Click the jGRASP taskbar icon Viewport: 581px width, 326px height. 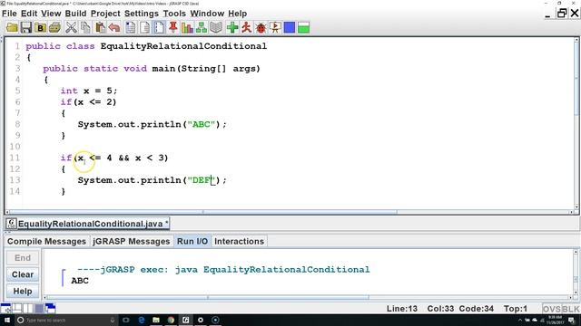click(185, 320)
